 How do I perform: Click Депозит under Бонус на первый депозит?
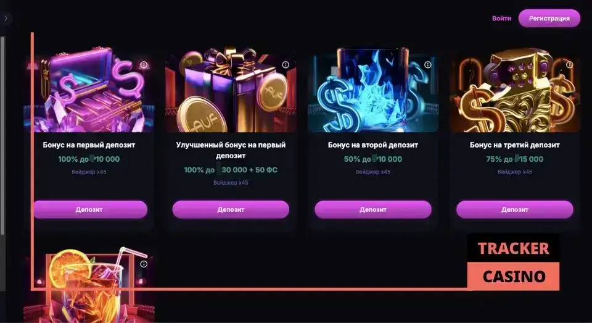90,209
